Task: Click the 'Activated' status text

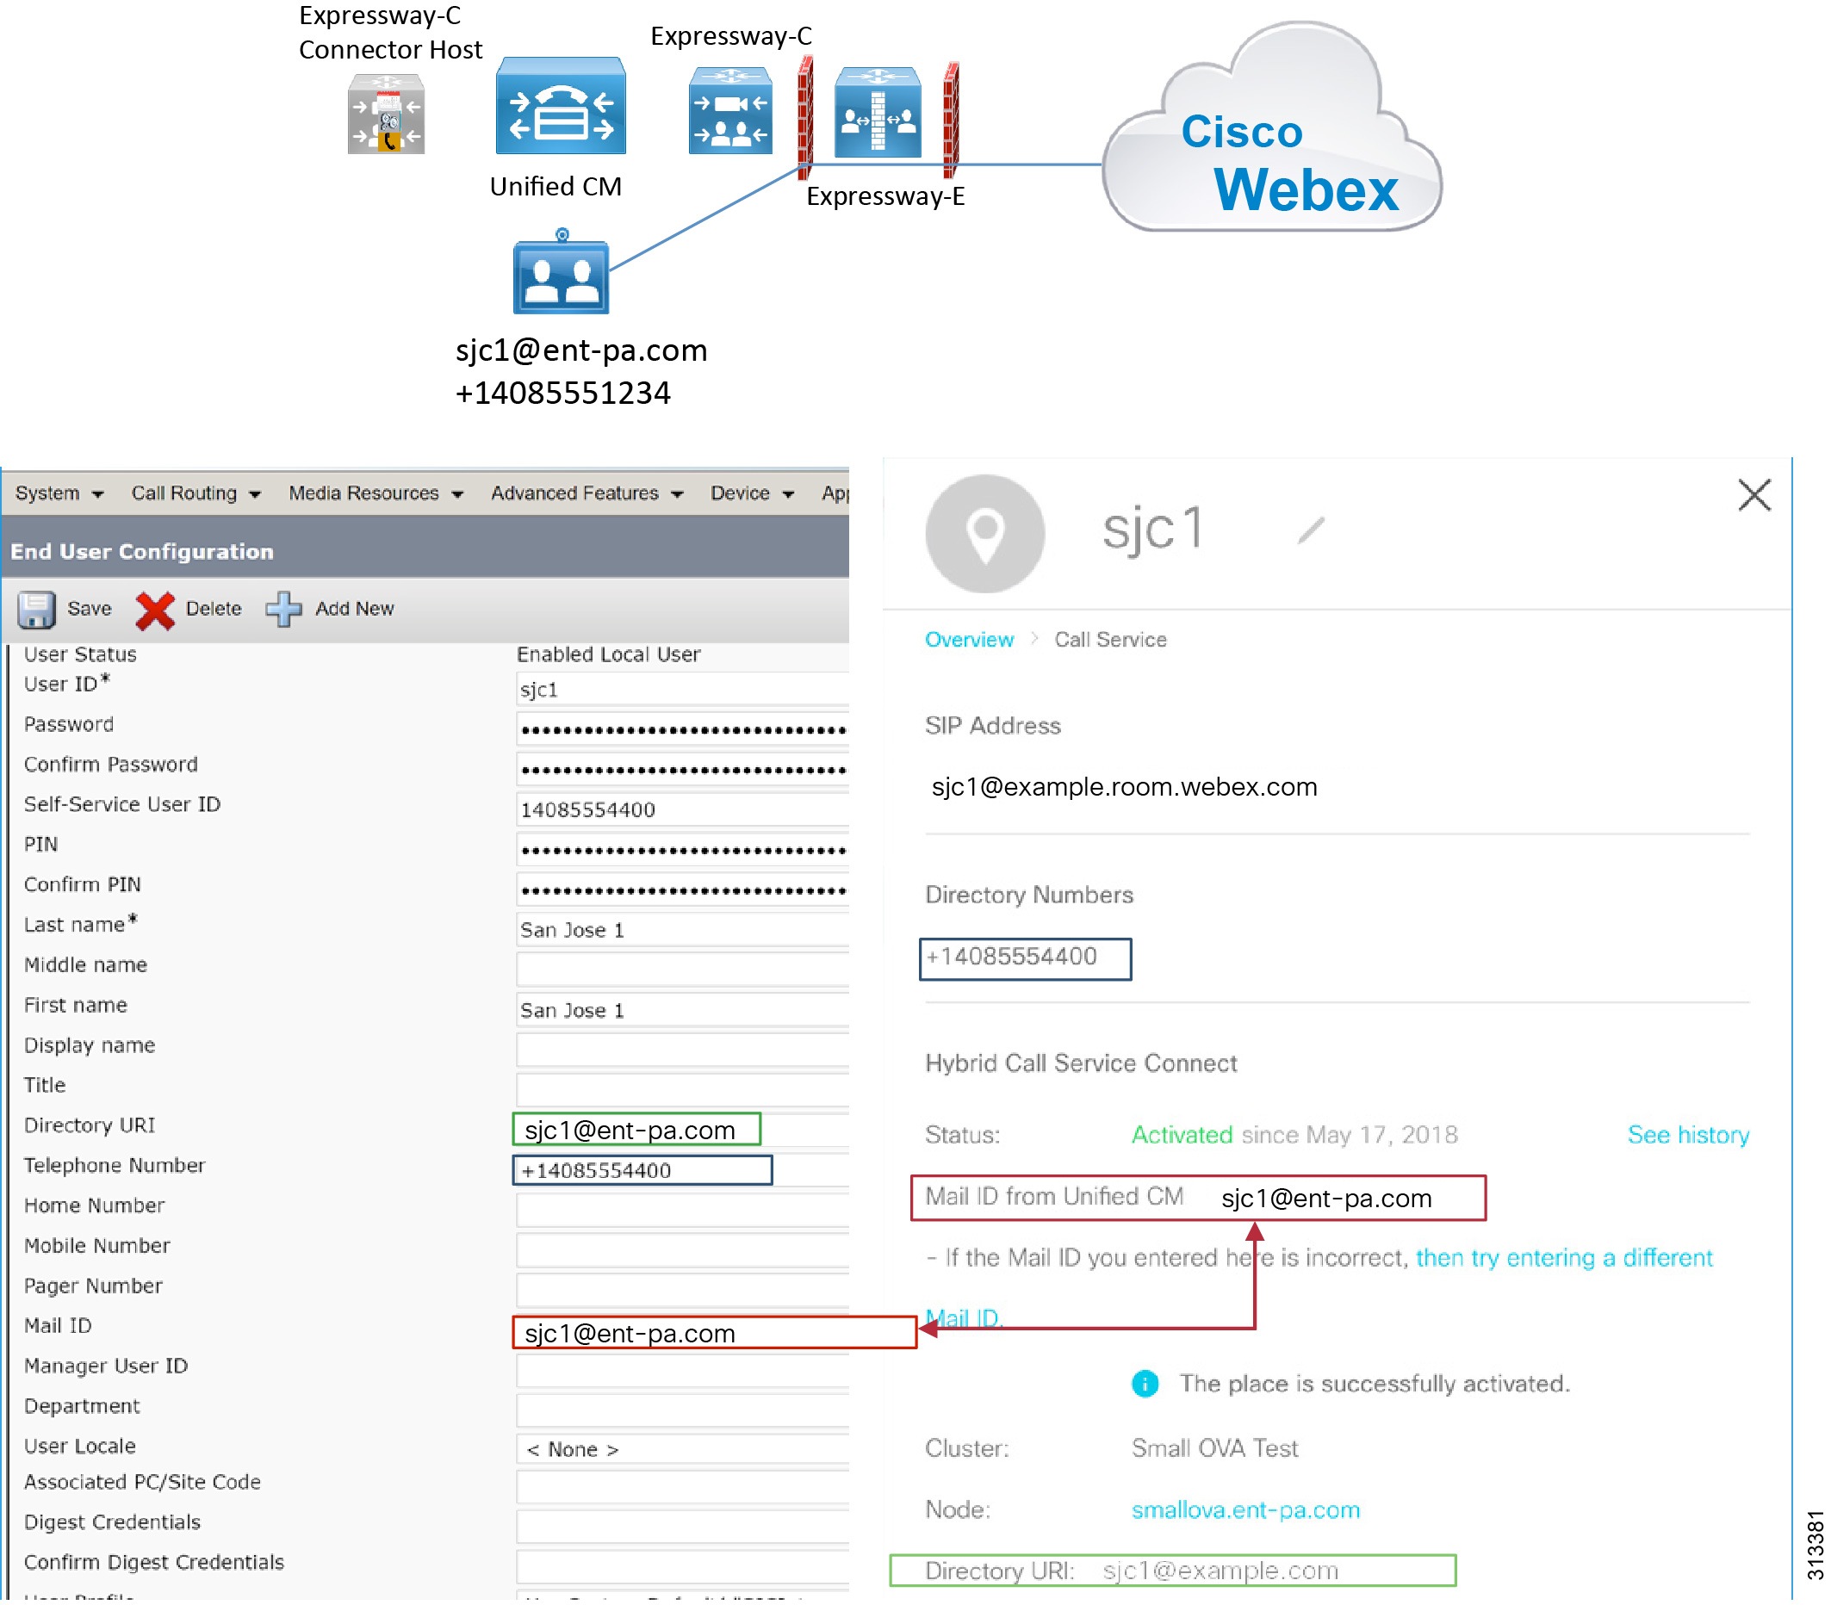Action: [1182, 1136]
